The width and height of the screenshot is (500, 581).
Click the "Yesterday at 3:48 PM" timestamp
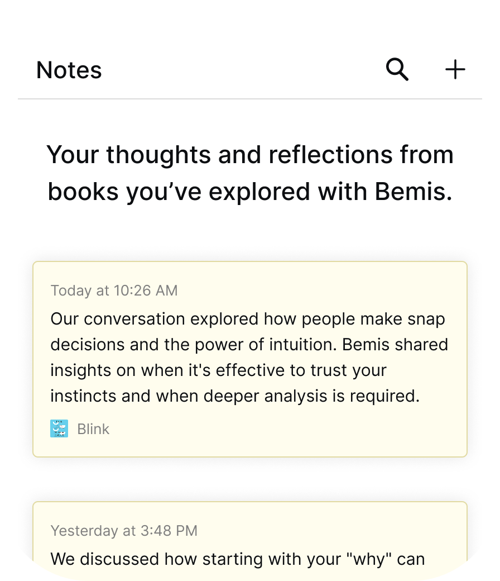(x=124, y=531)
